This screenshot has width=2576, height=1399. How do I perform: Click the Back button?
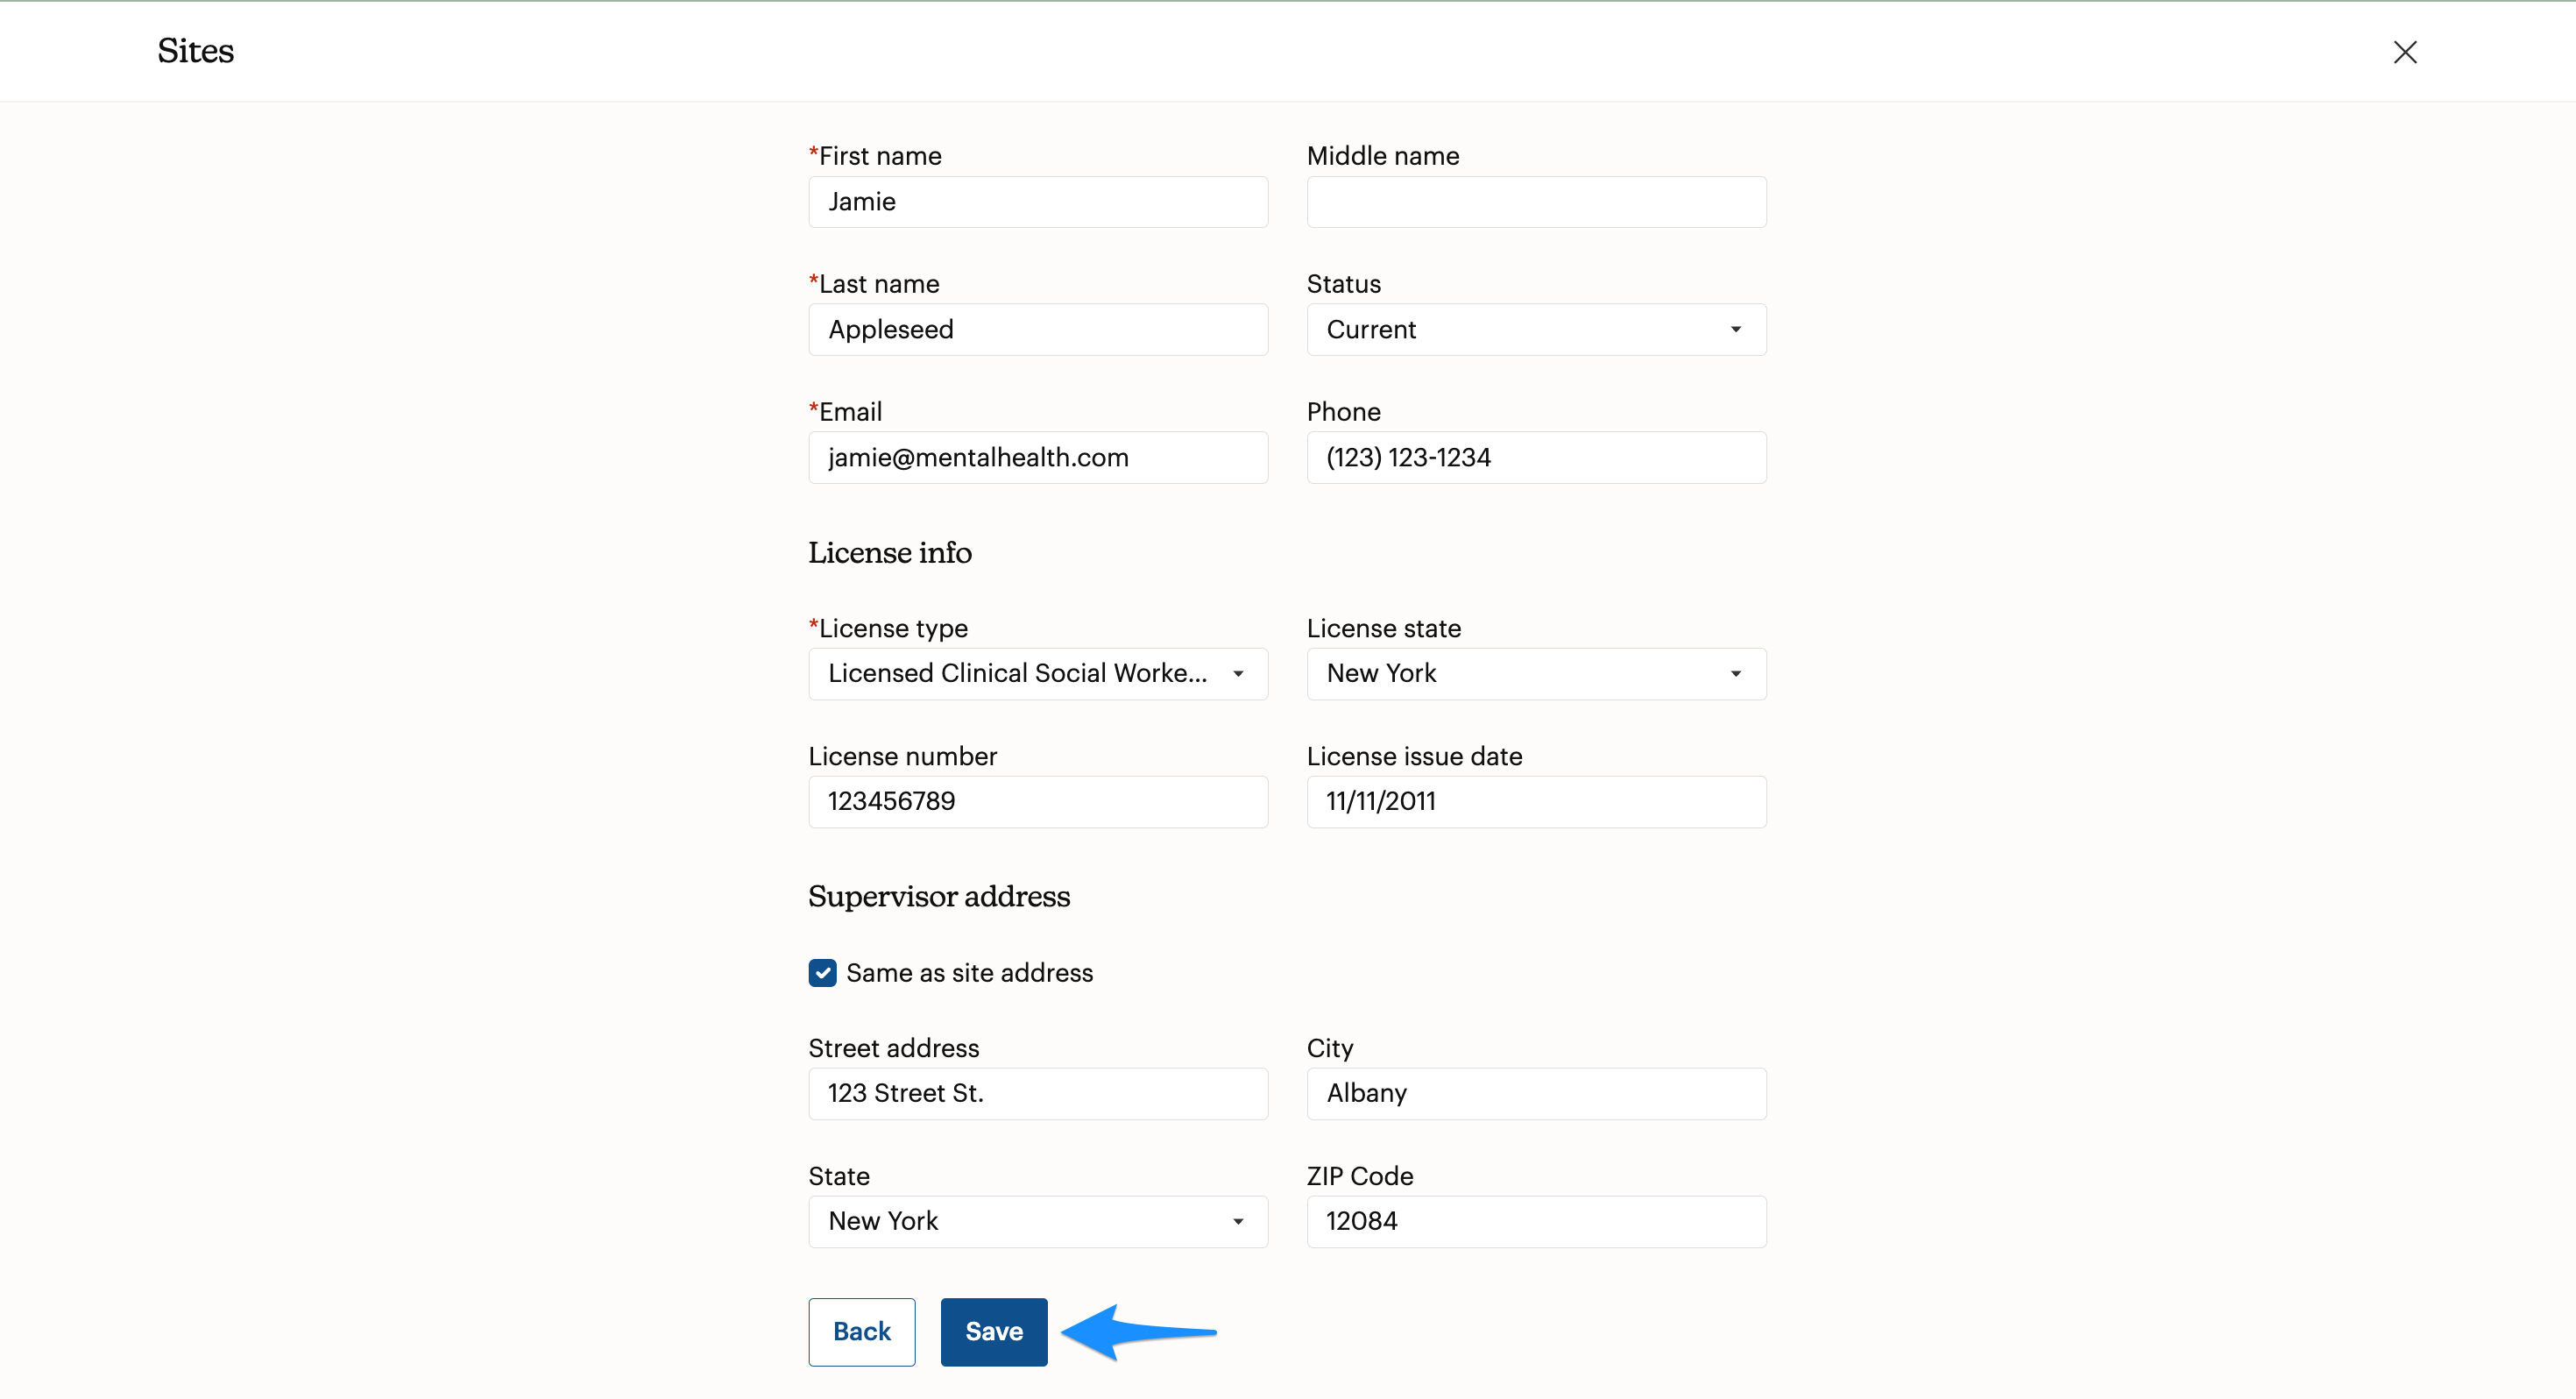[x=862, y=1331]
